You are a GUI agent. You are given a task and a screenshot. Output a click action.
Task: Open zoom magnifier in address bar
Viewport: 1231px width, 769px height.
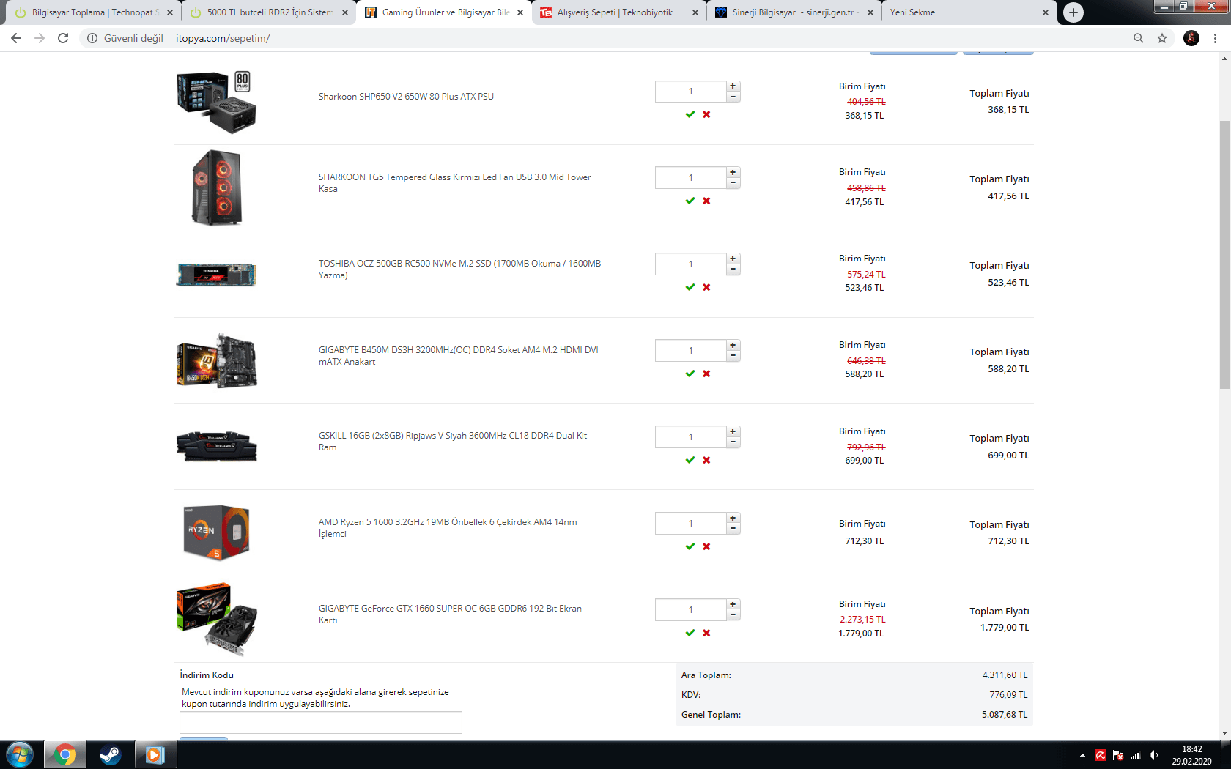tap(1139, 38)
